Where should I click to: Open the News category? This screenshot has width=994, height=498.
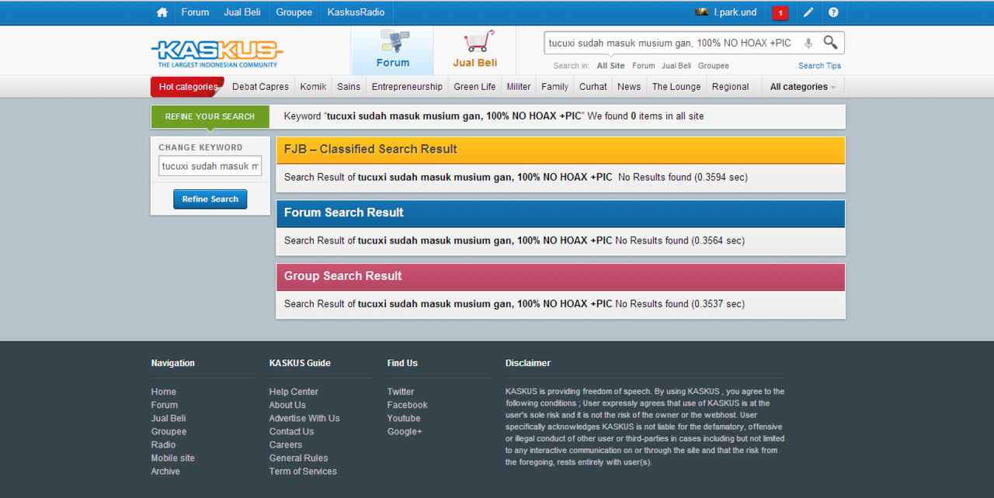[x=629, y=87]
